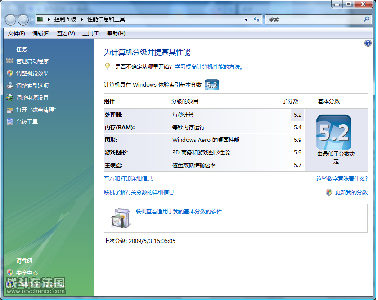The image size is (378, 300).
Task: Open 联机查看适用于我的基本分数的软件 link
Action: coord(179,212)
